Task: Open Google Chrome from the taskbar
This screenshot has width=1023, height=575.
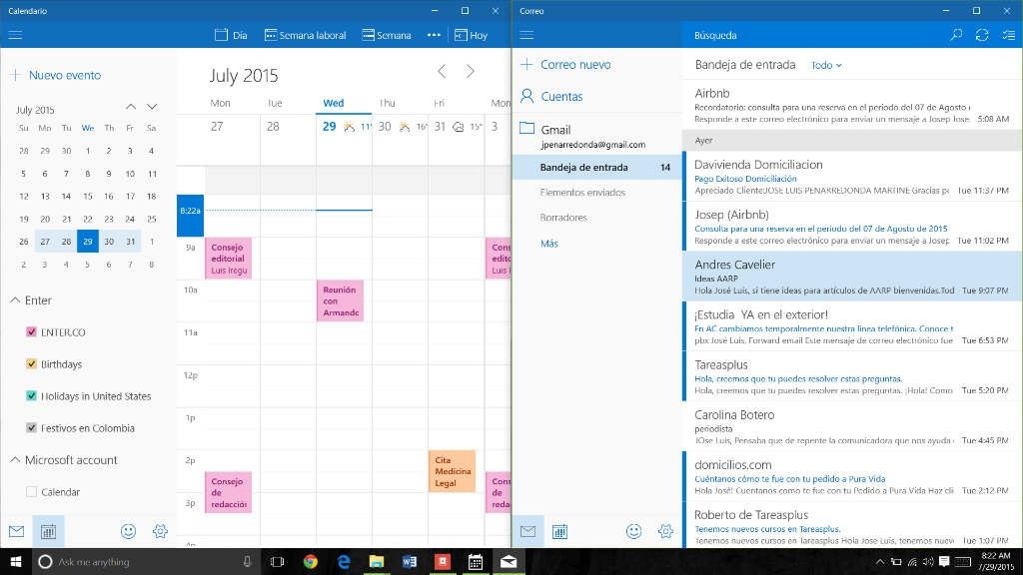Action: (x=311, y=561)
